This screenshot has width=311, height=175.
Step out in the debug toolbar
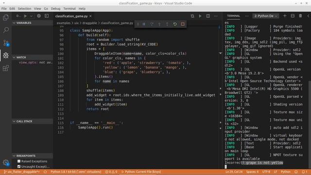click(x=167, y=24)
